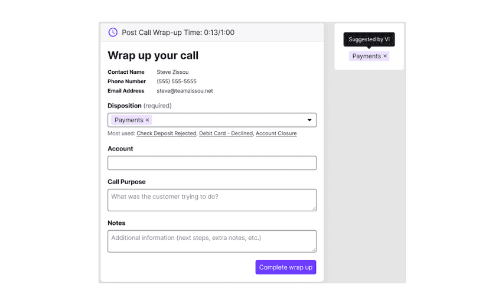Image resolution: width=502 pixels, height=304 pixels.
Task: Select the suggested Payments tag label
Action: click(x=367, y=57)
